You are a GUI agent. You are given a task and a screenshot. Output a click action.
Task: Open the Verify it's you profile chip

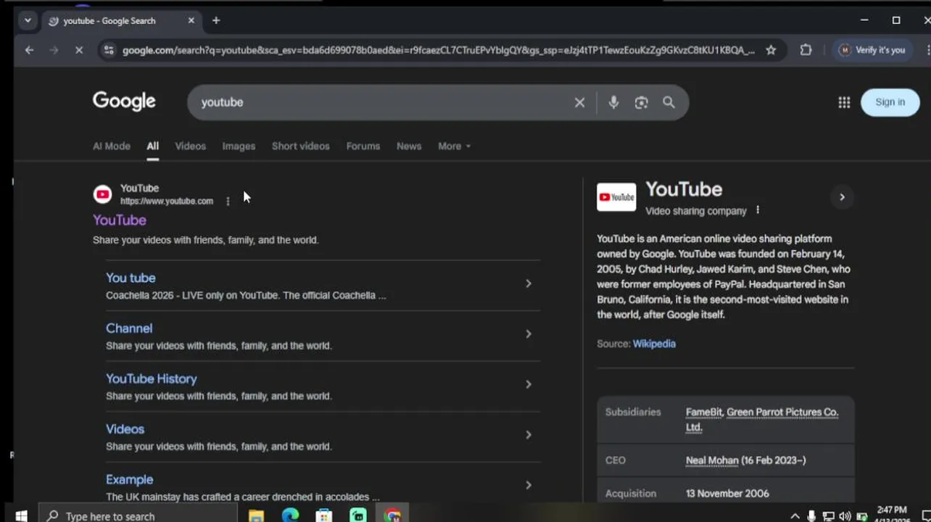(872, 50)
